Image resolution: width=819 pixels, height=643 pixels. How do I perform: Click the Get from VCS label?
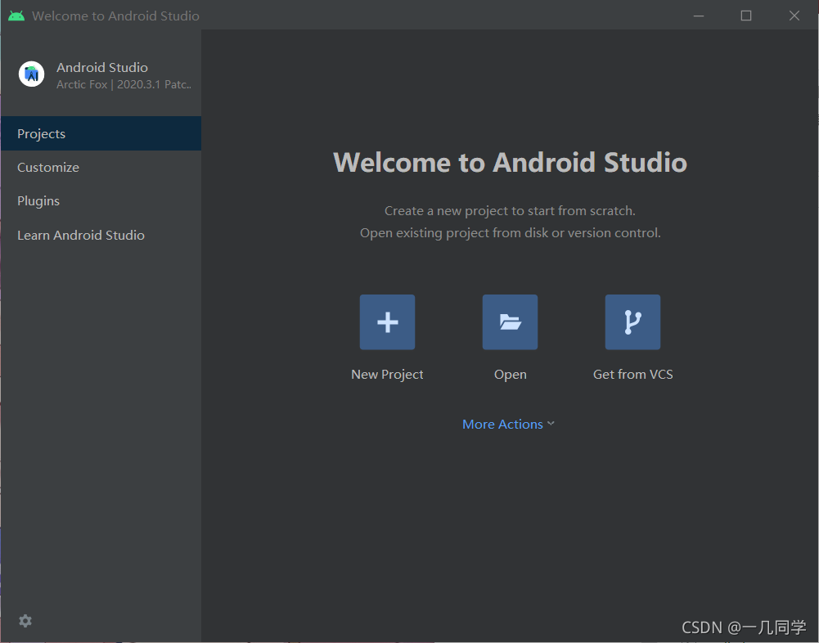633,375
